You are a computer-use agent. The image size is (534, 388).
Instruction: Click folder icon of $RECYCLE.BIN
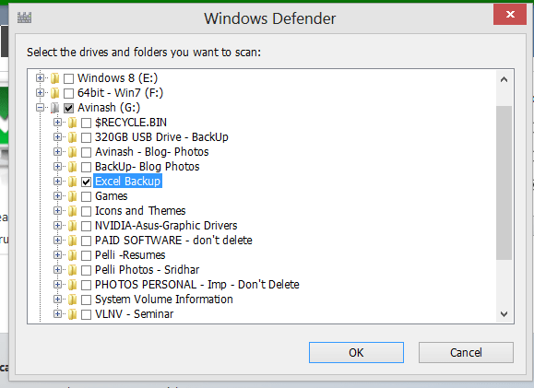(72, 123)
